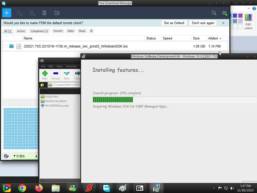Click the 7-Zip horizontal scrollbar left arrow

[42, 180]
